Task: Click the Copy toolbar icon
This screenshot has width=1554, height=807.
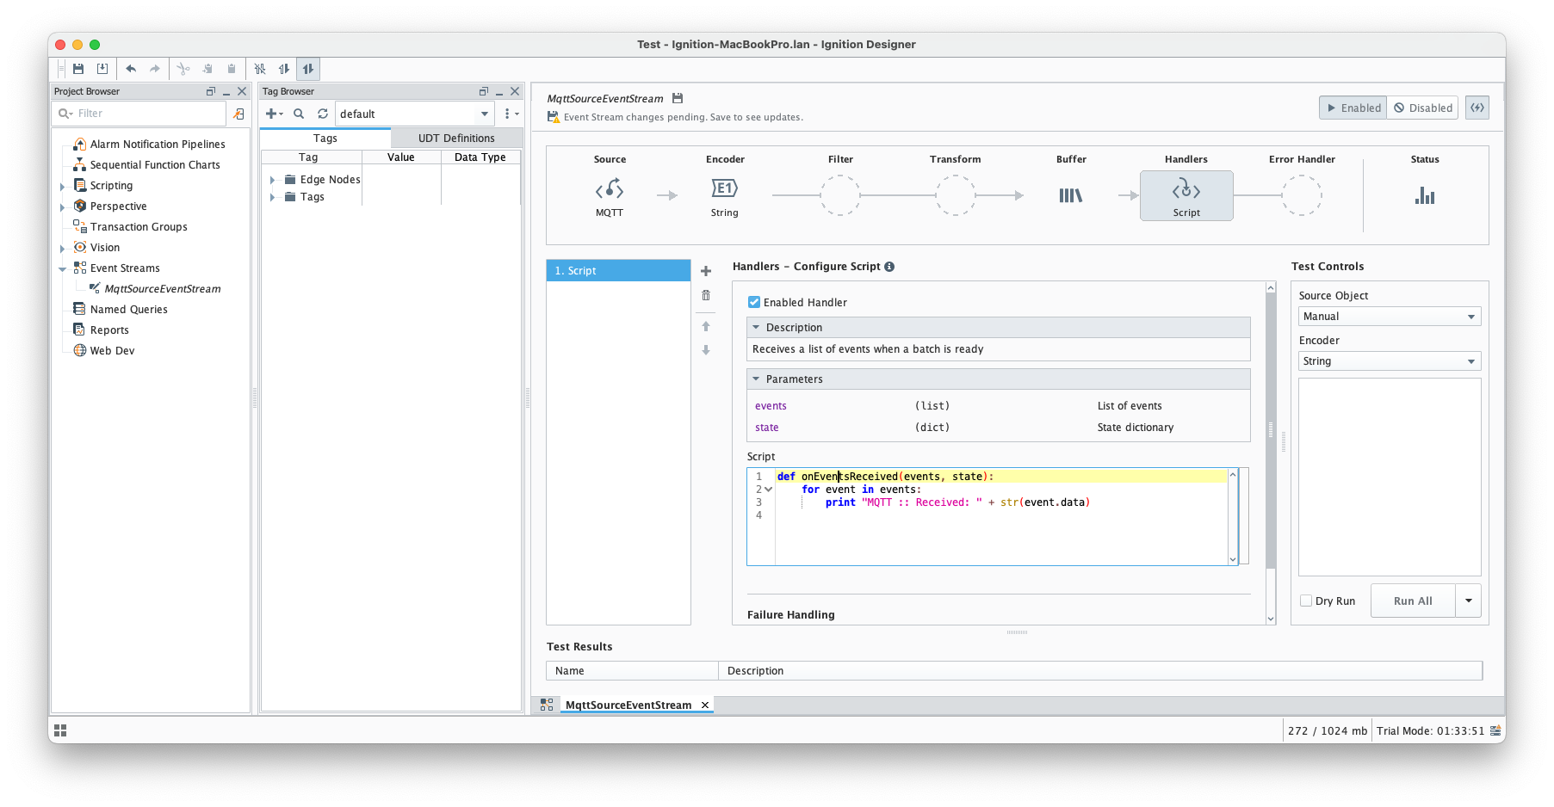Action: tap(207, 69)
